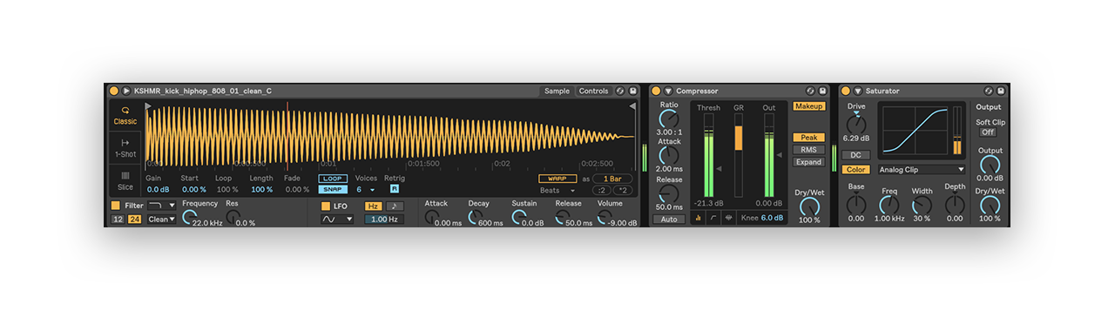The width and height of the screenshot is (1115, 318).
Task: Switch Compressor to collapsed meter view icon
Action: [x=699, y=218]
